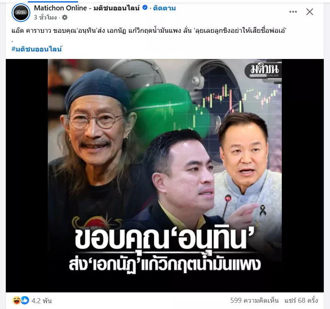Open the three-dot post options menu
Screen dimensions: 330x309
tap(293, 12)
